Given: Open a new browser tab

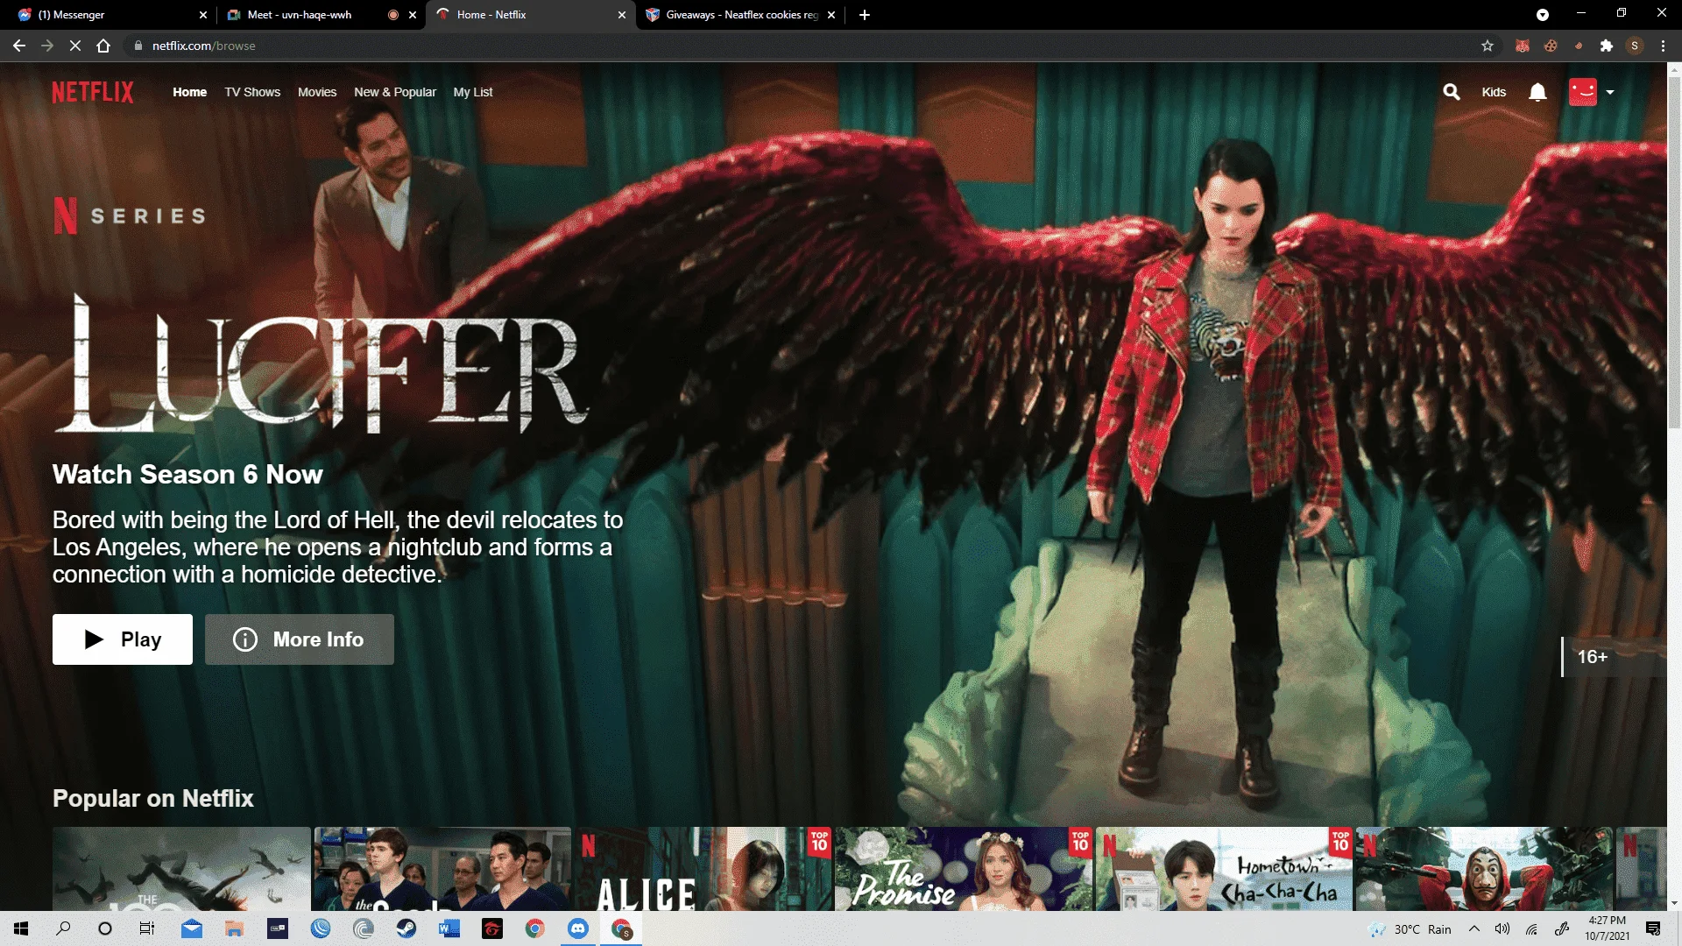Looking at the screenshot, I should coord(865,15).
